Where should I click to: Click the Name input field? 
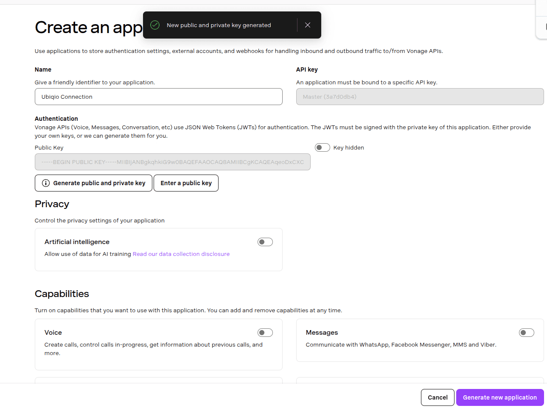(158, 97)
